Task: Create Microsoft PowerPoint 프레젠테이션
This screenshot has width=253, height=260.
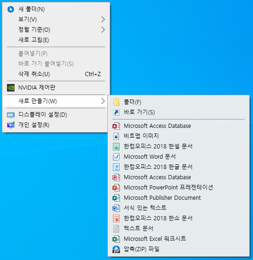Action: pos(179,188)
